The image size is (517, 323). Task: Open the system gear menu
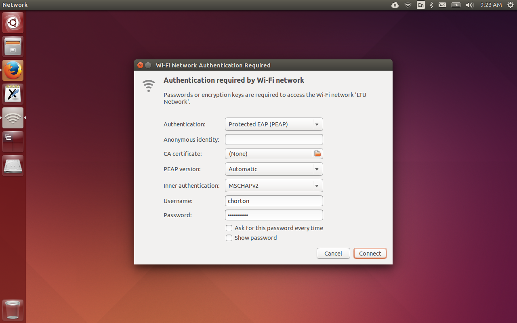click(510, 5)
